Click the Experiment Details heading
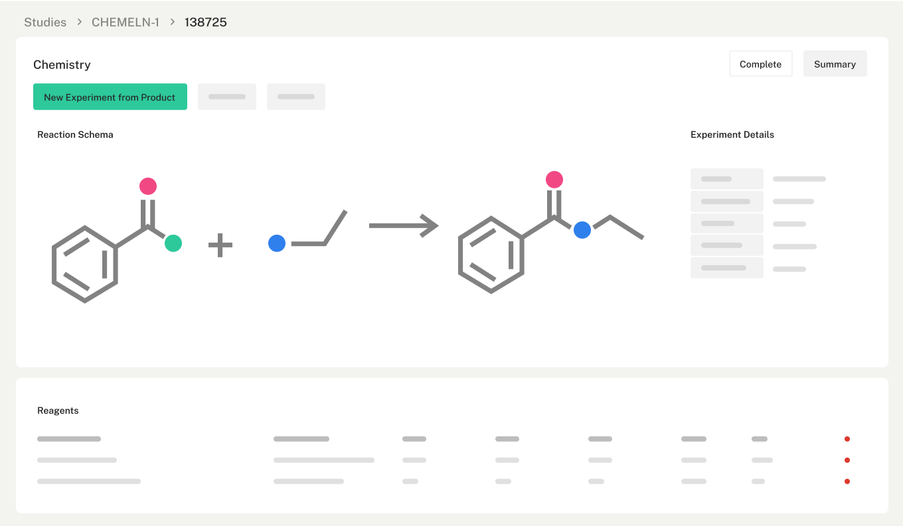The height and width of the screenshot is (526, 903). [732, 135]
